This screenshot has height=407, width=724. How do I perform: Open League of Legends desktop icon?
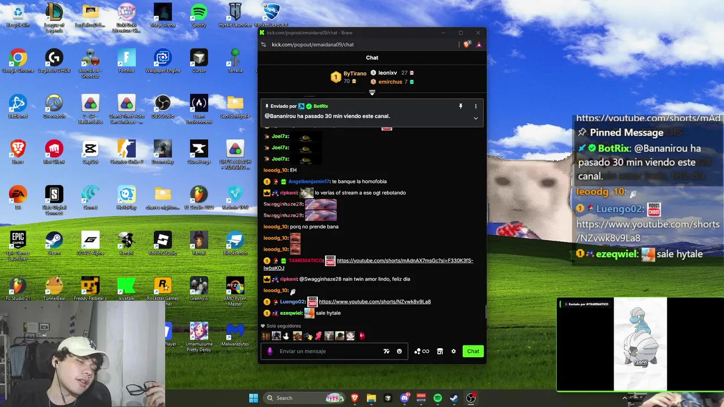54,17
